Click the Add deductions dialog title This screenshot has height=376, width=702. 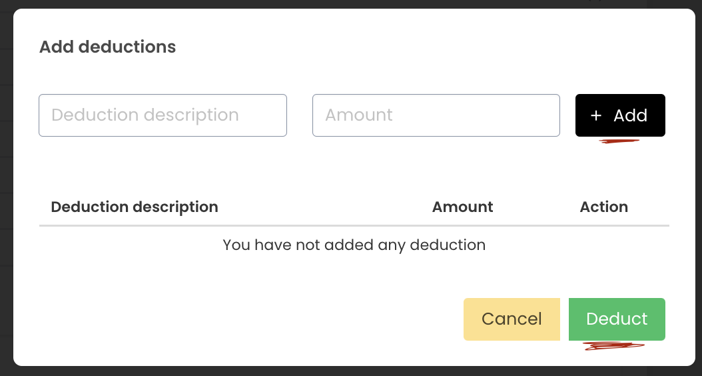[108, 47]
